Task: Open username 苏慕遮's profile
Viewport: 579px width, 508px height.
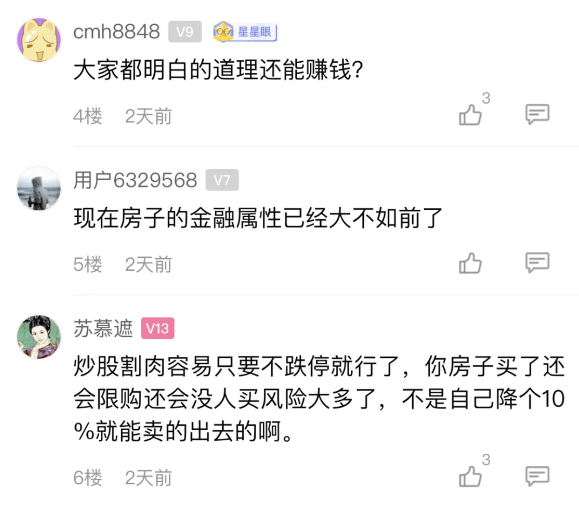Action: click(103, 328)
